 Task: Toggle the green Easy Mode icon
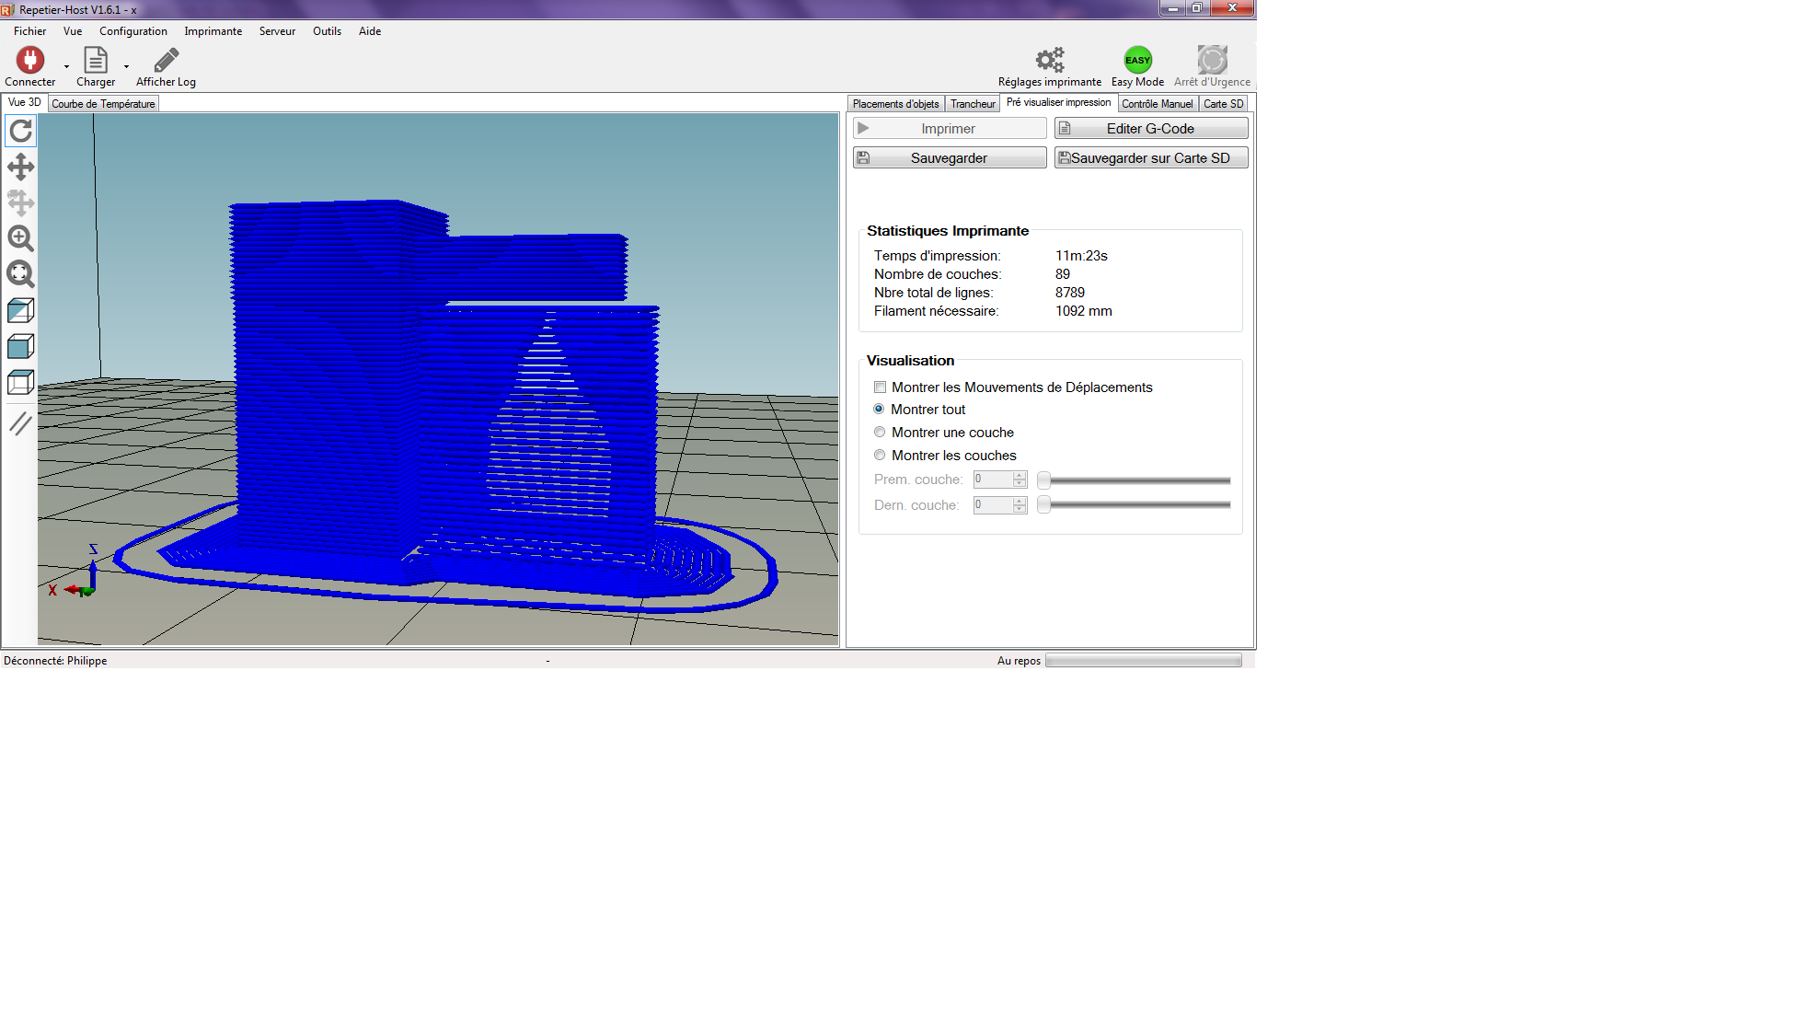pyautogui.click(x=1137, y=61)
